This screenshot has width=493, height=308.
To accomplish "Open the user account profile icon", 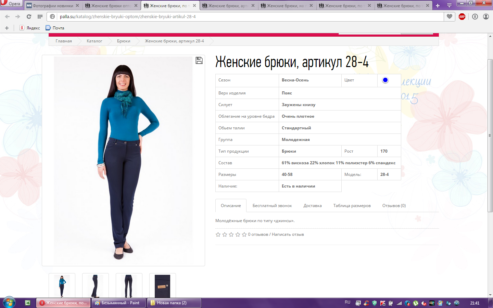I will pos(486,16).
